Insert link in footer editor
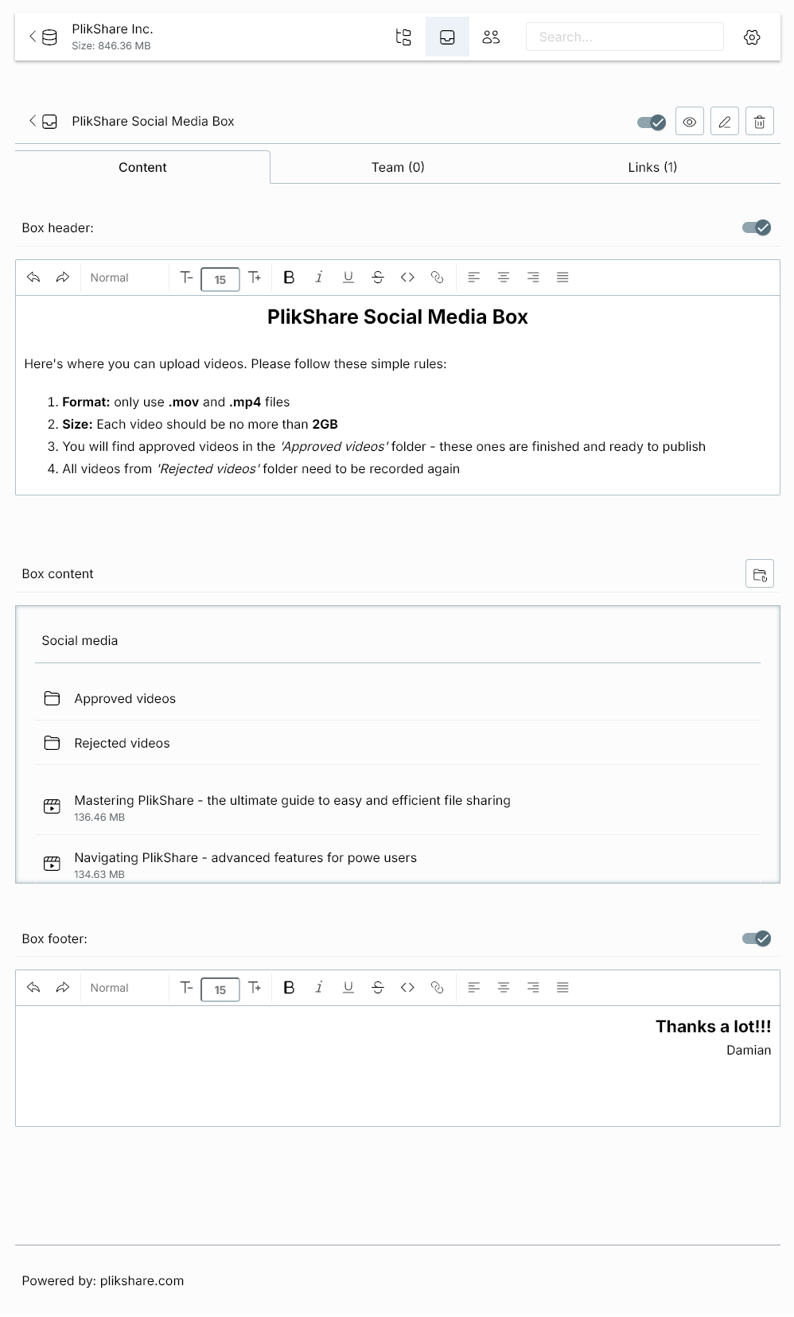The image size is (794, 1317). point(437,988)
